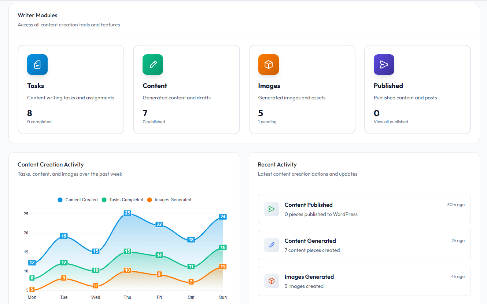Open the Images module heading
Screen dimensions: 487x304
[x=269, y=86]
